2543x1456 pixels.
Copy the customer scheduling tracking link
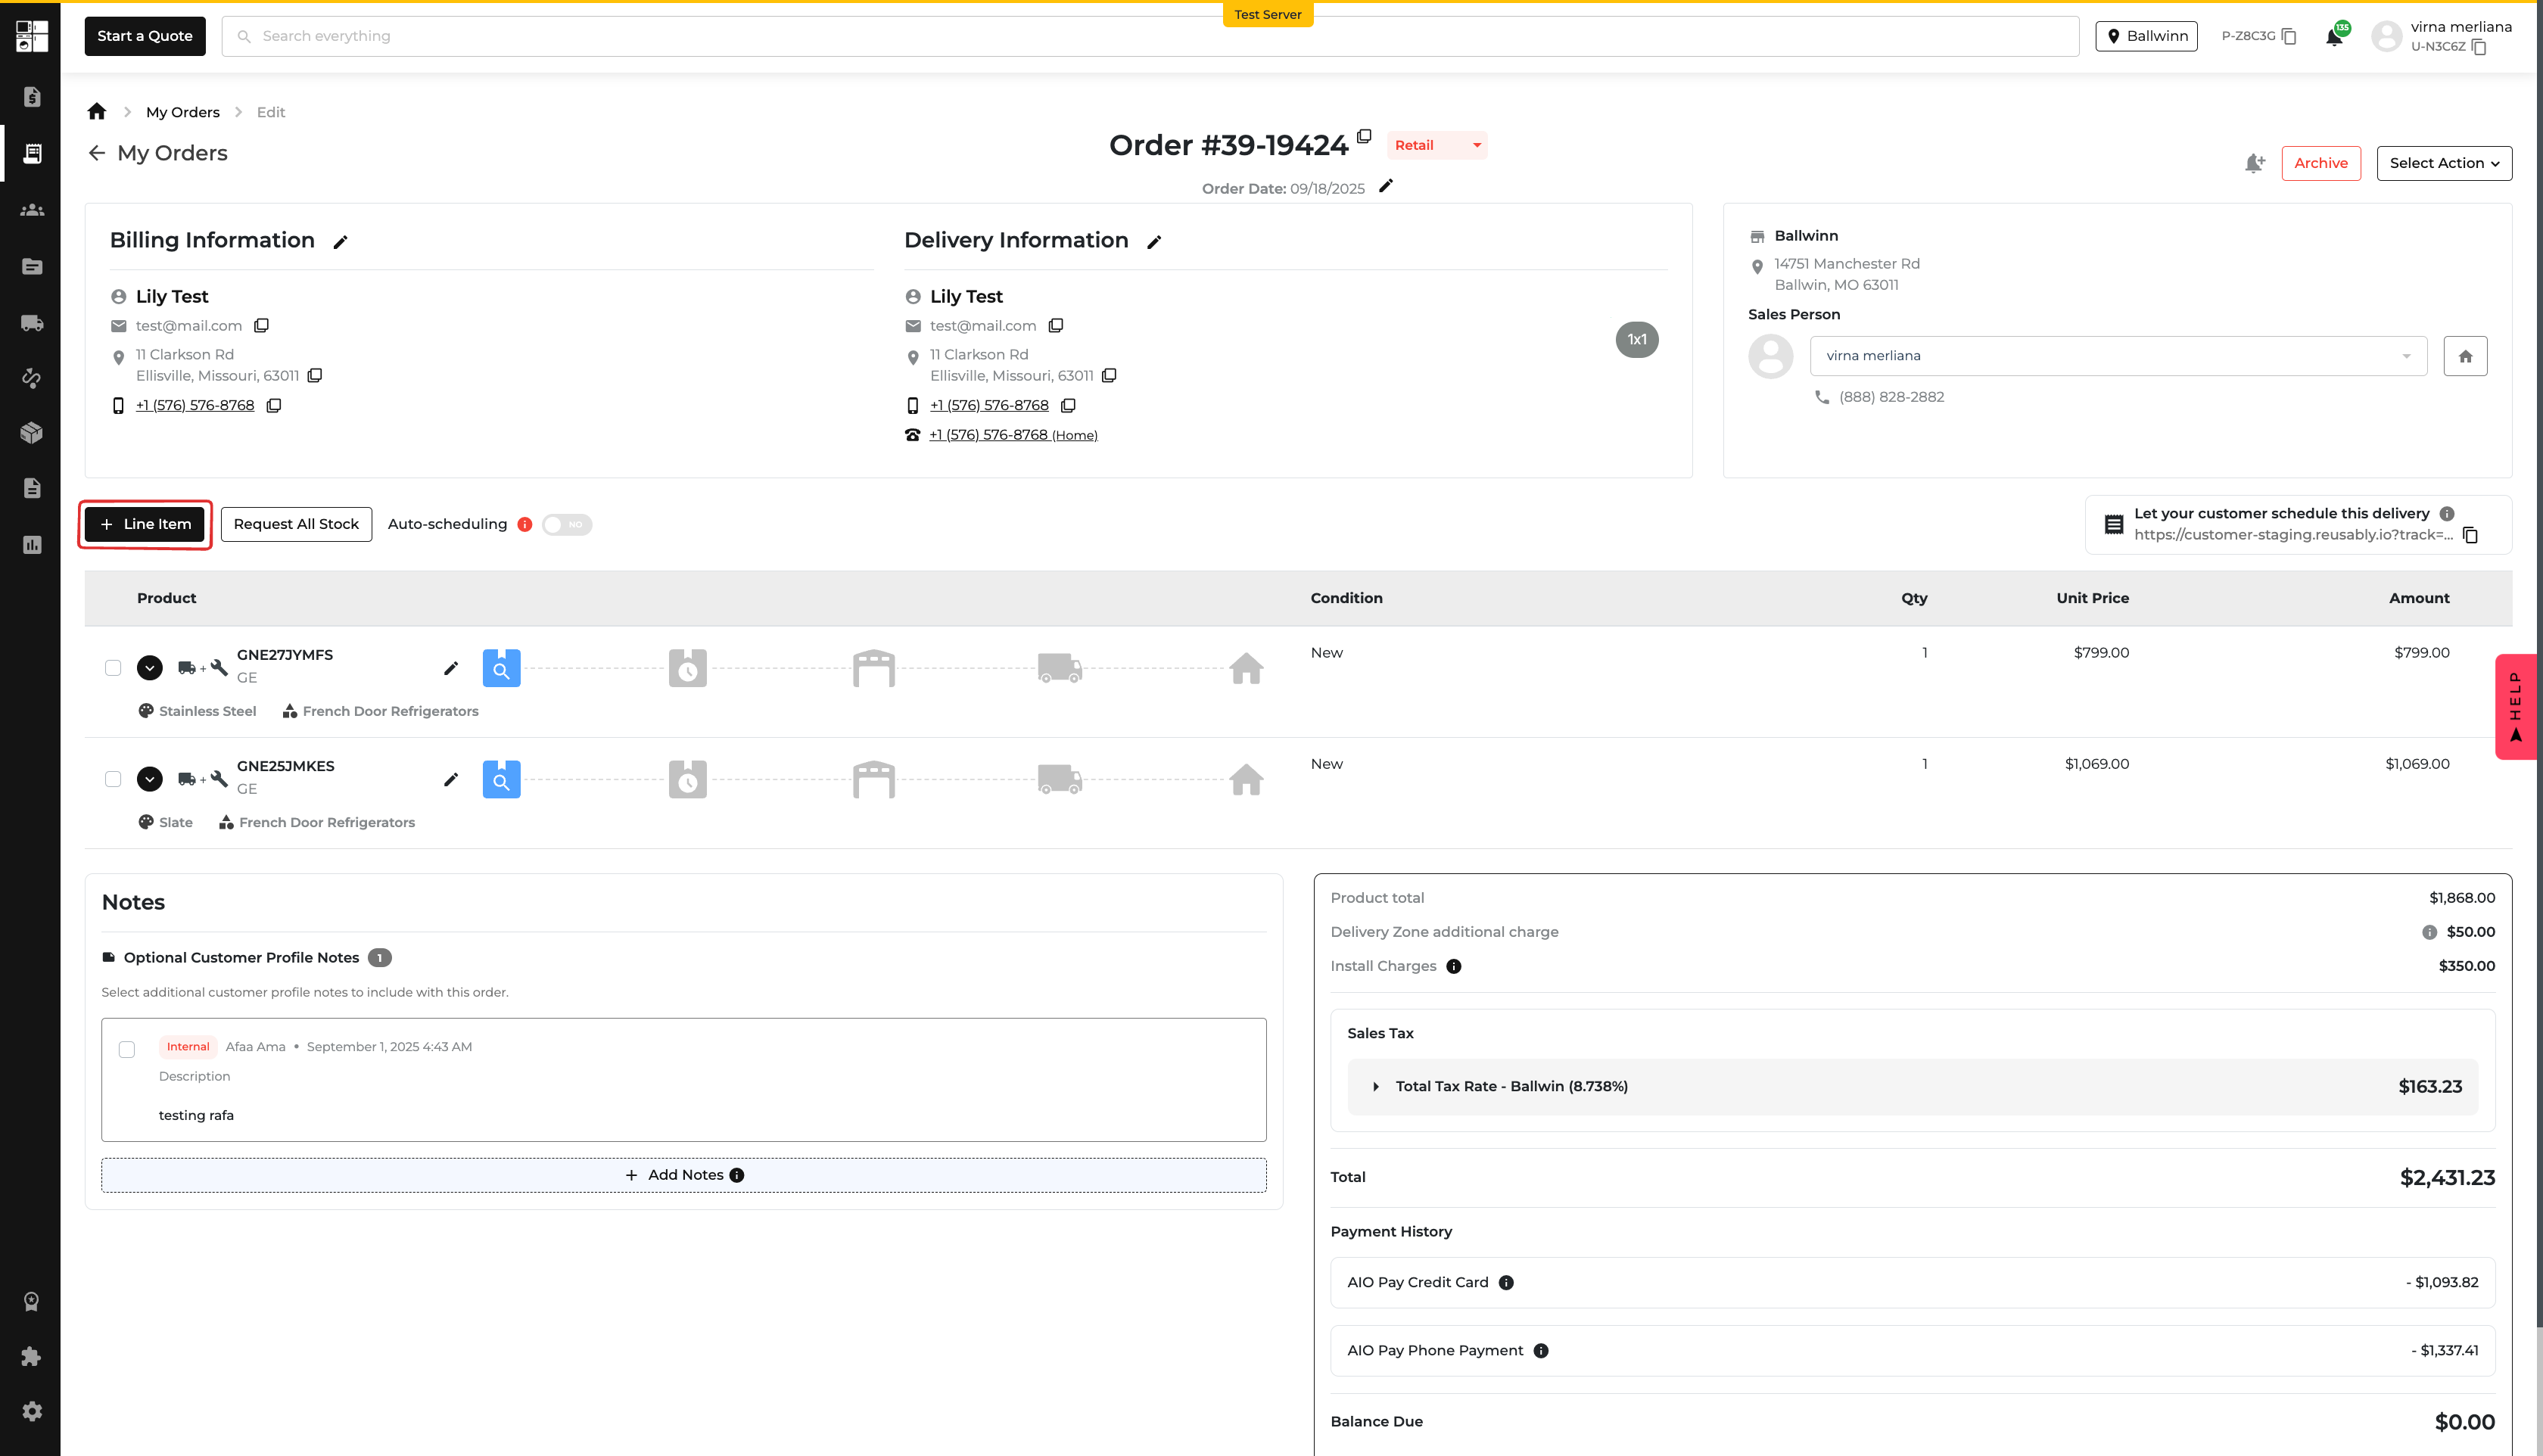[x=2470, y=535]
